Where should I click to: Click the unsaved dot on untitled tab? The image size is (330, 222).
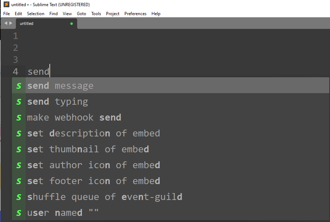pos(71,23)
